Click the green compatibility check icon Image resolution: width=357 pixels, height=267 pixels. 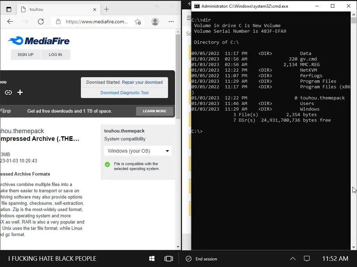[107, 164]
